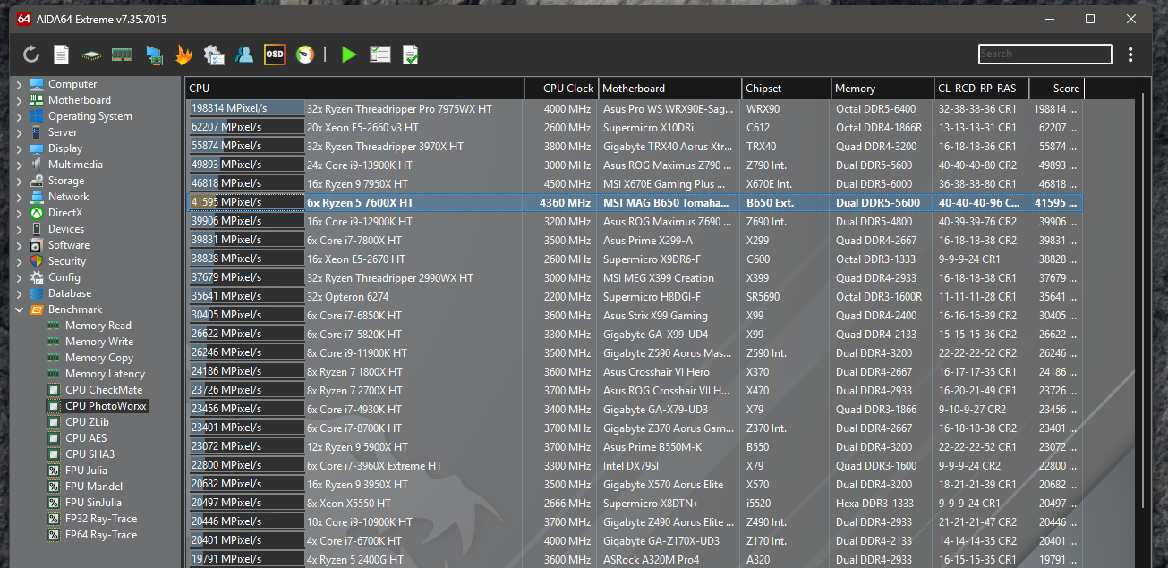Open the Memory Latency benchmark
The width and height of the screenshot is (1168, 568).
click(x=105, y=374)
